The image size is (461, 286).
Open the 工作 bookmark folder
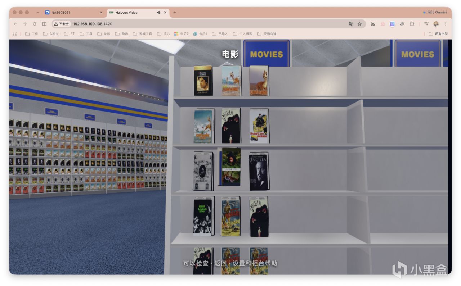pos(32,34)
